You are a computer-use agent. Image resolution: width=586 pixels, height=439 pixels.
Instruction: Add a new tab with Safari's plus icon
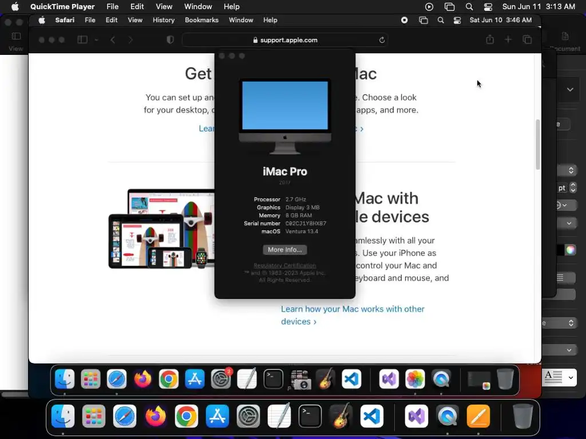click(508, 39)
